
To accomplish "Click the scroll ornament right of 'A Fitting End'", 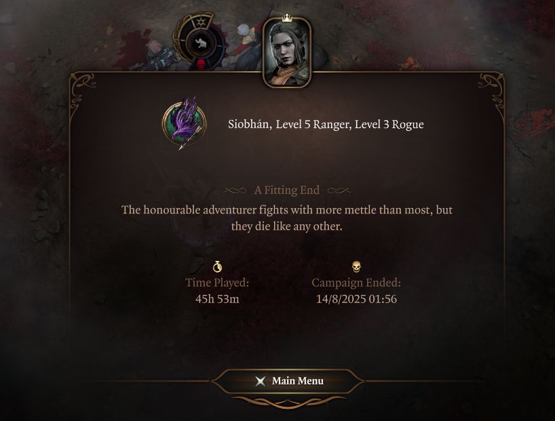I will (x=339, y=191).
